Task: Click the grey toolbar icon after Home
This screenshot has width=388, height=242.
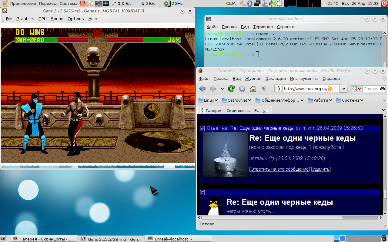Action: point(264,89)
